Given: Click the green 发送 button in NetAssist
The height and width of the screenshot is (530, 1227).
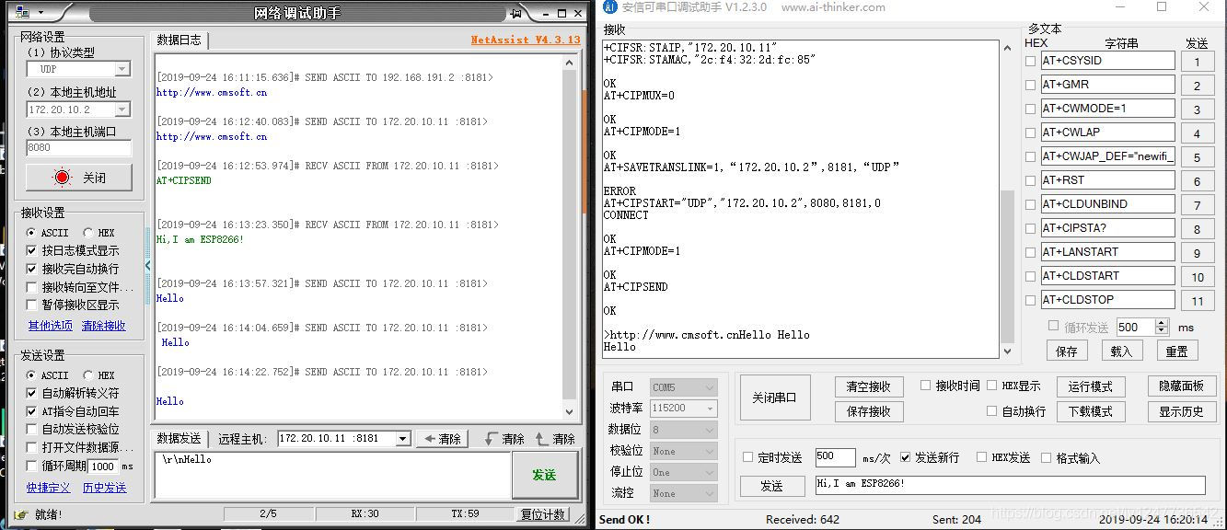Looking at the screenshot, I should tap(544, 475).
